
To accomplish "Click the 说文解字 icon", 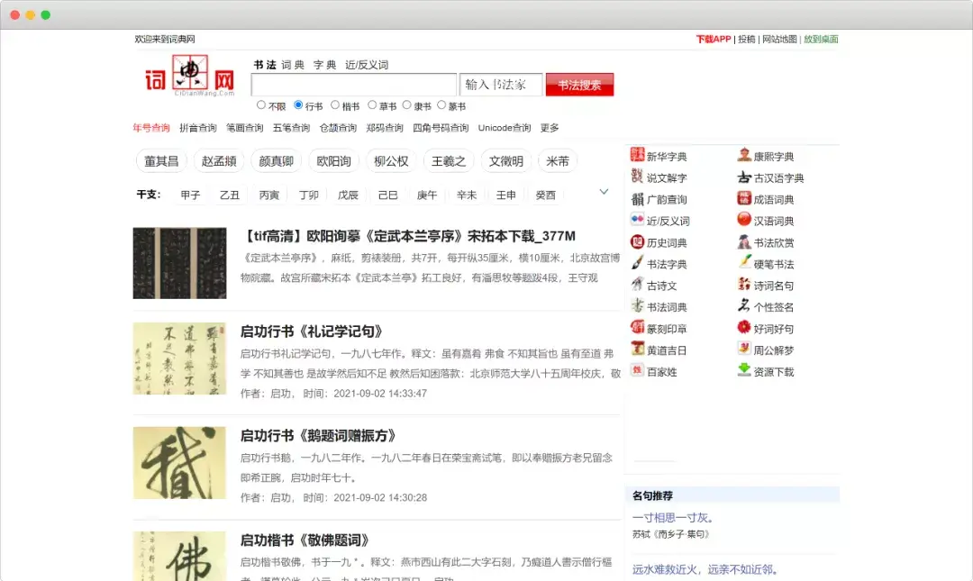I will point(638,177).
